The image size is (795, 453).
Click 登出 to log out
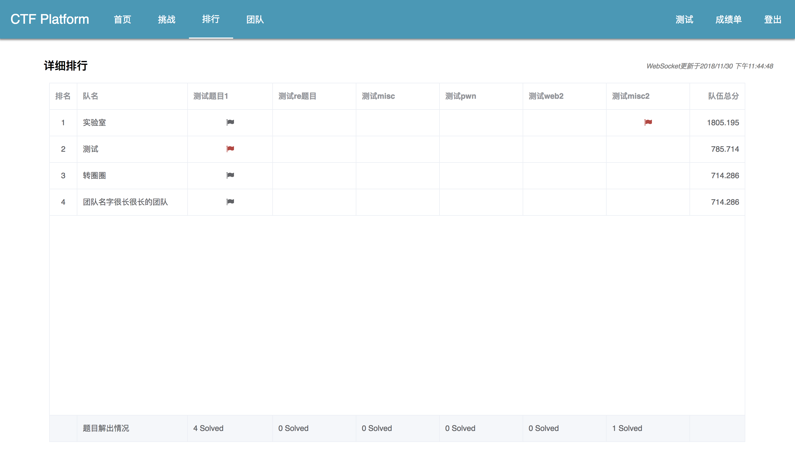pyautogui.click(x=773, y=20)
